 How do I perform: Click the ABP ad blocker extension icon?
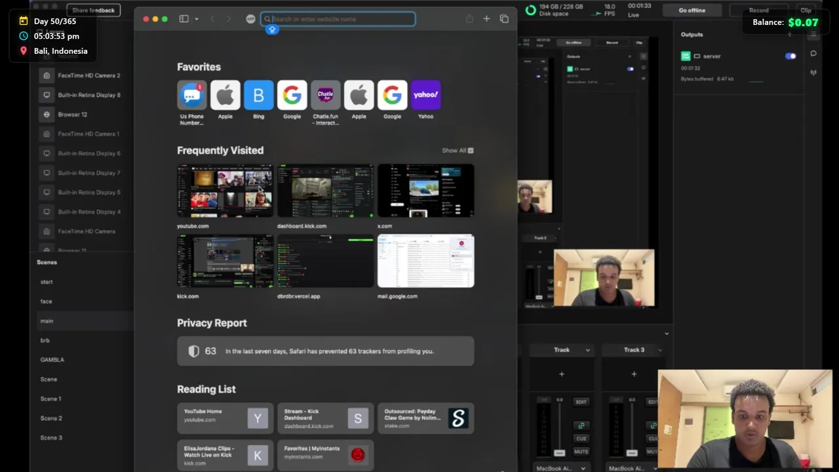click(x=250, y=19)
